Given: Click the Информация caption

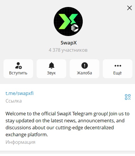Looking at the screenshot, I should [x=20, y=142].
